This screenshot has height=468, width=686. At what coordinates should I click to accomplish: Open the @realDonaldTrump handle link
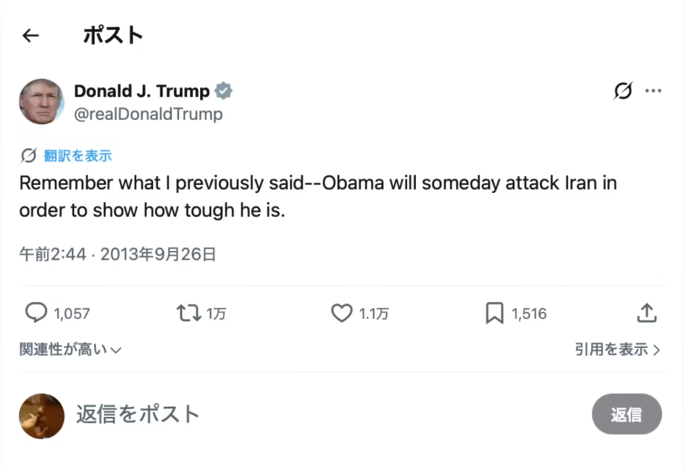coord(149,114)
